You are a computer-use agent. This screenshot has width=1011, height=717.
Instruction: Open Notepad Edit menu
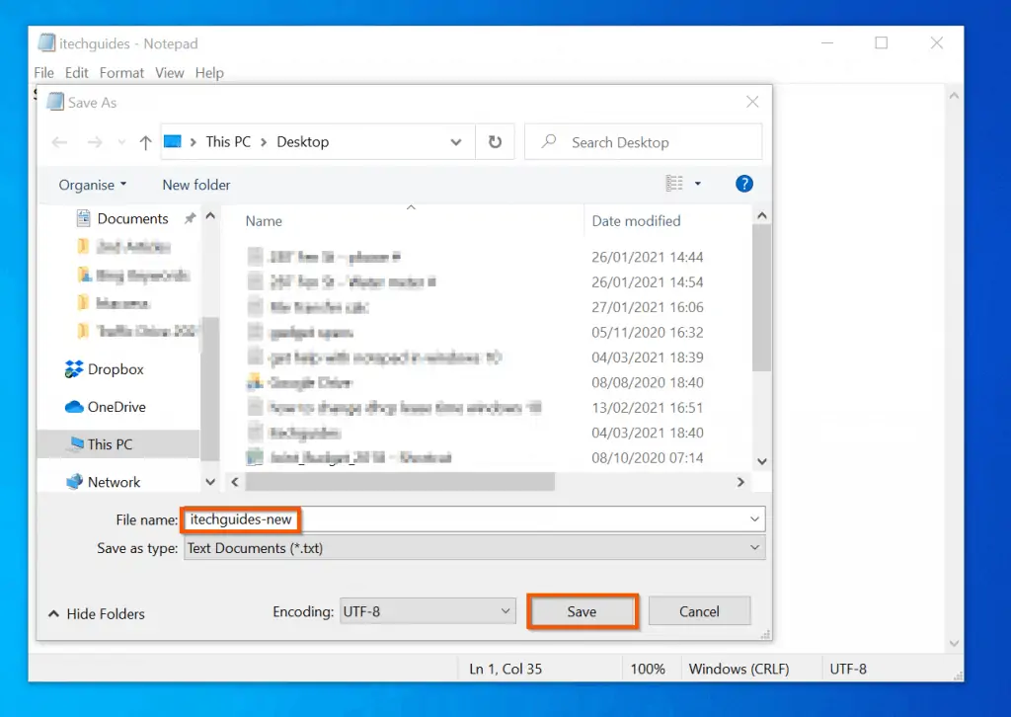[77, 73]
